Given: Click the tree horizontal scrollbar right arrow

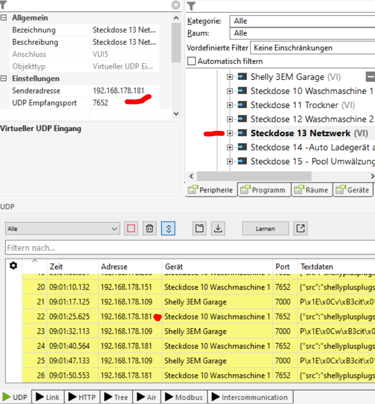Looking at the screenshot, I should 372,176.
